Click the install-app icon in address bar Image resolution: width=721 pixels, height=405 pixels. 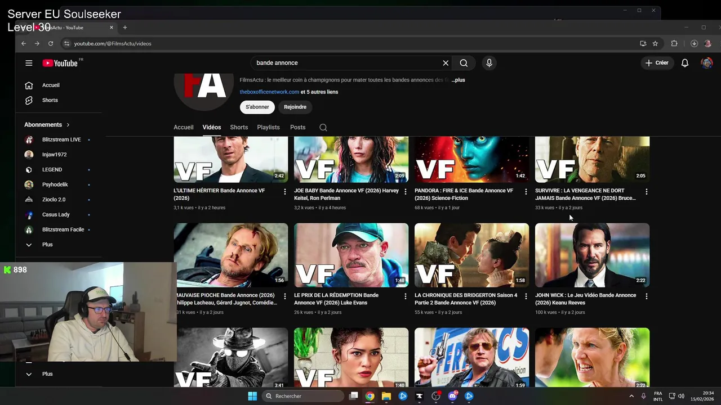pos(643,43)
